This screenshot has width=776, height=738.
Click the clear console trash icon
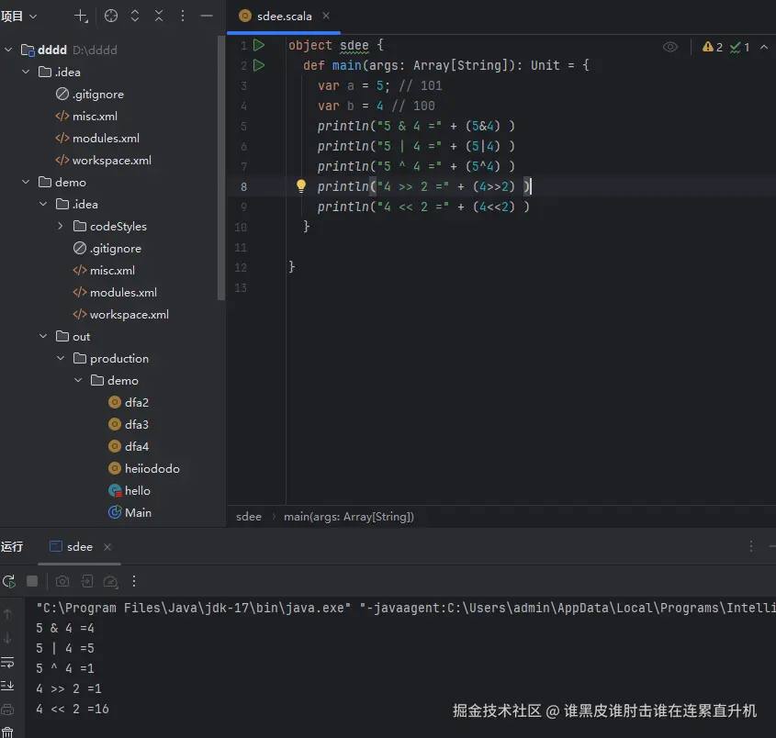[7, 731]
